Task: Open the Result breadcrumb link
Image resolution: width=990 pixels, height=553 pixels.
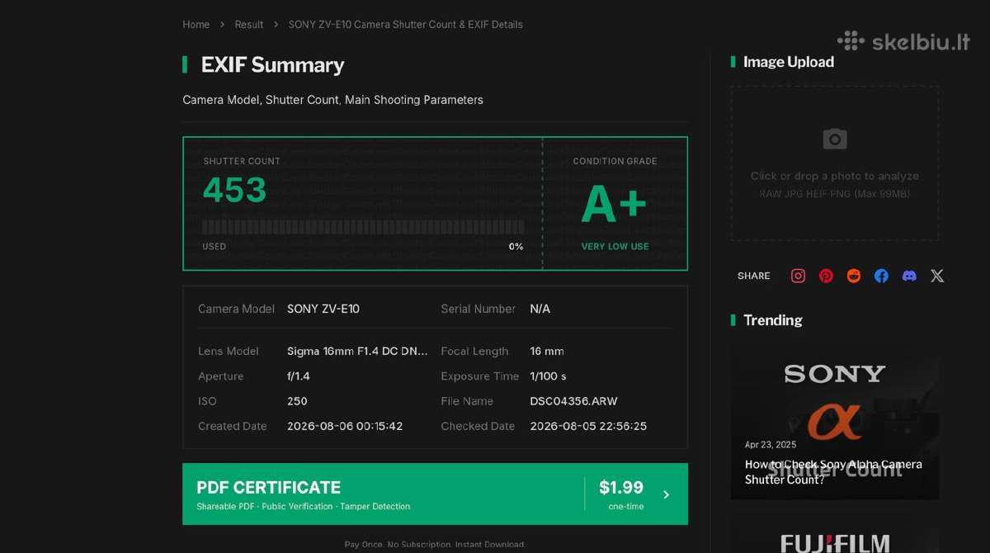Action: click(249, 25)
